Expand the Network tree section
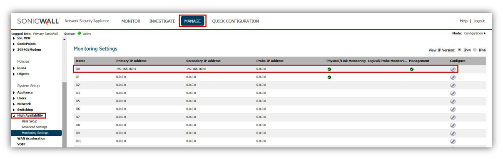503x159 pixels. [14, 104]
